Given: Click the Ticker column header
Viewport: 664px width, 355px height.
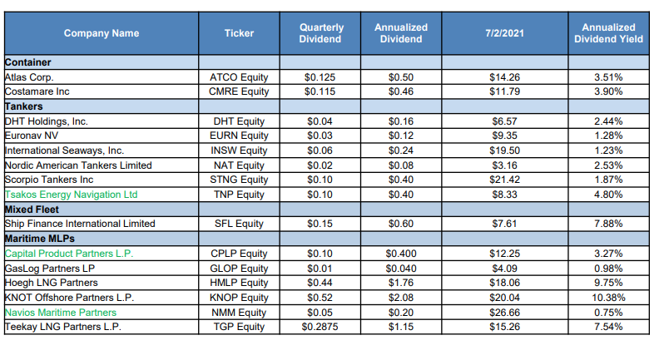Looking at the screenshot, I should pos(239,33).
